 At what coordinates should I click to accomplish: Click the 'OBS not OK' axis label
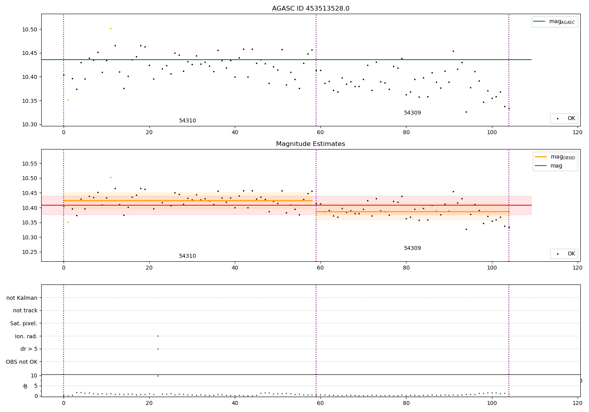point(22,362)
